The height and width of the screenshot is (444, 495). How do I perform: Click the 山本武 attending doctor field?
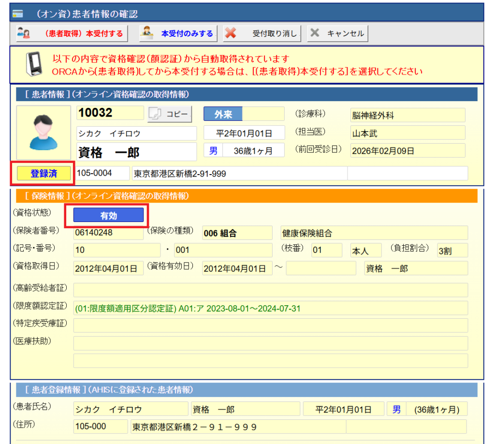coord(408,133)
